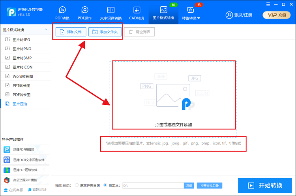Click the 特色产品推荐 heading text
The width and height of the screenshot is (296, 196).
pyautogui.click(x=13, y=139)
